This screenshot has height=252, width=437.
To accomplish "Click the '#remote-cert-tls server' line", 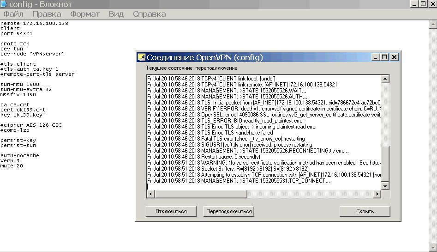I will pyautogui.click(x=37, y=74).
